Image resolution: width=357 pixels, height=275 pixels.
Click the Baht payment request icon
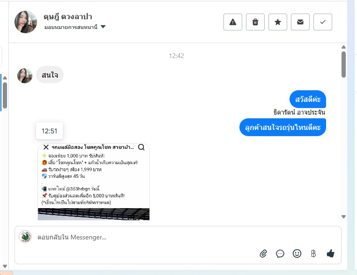[x=313, y=253]
